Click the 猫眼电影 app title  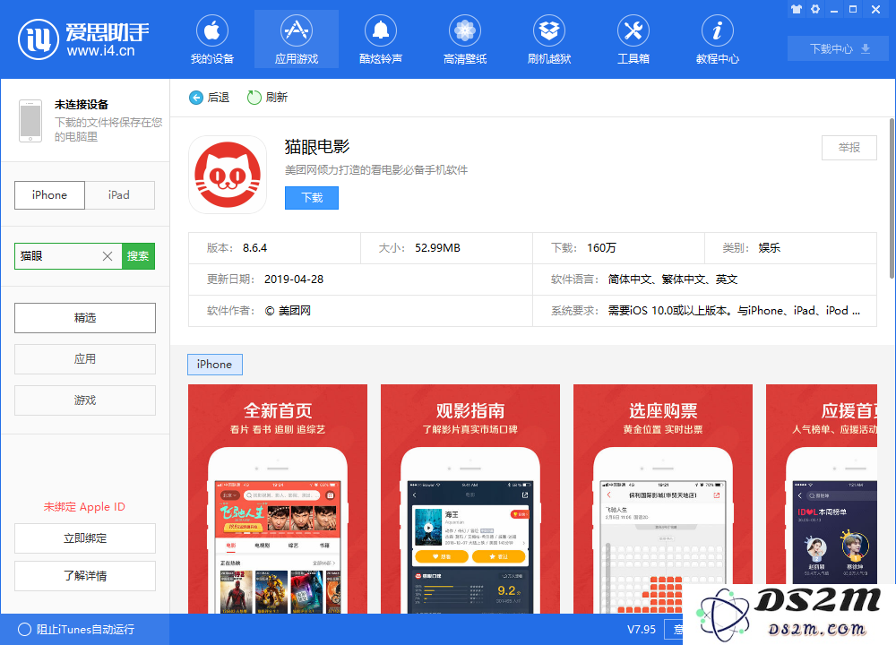coord(317,147)
